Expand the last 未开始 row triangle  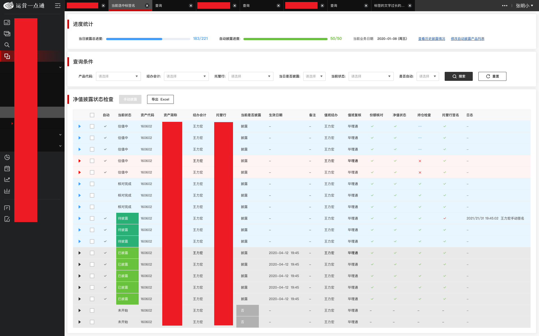(x=80, y=322)
